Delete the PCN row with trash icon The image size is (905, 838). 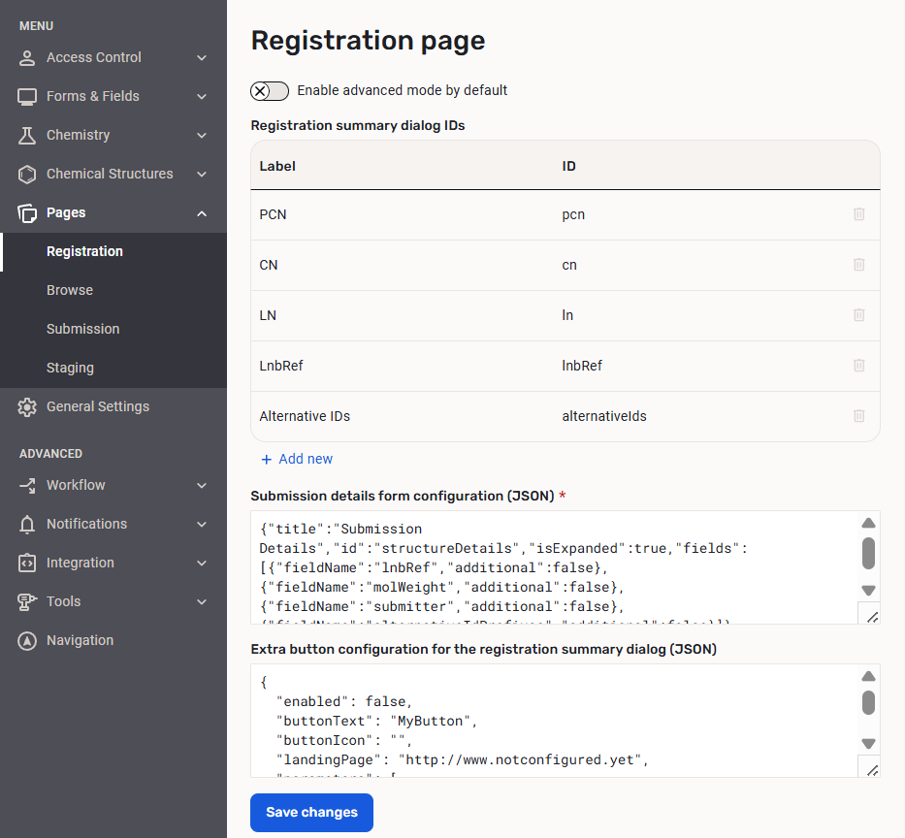pos(858,214)
